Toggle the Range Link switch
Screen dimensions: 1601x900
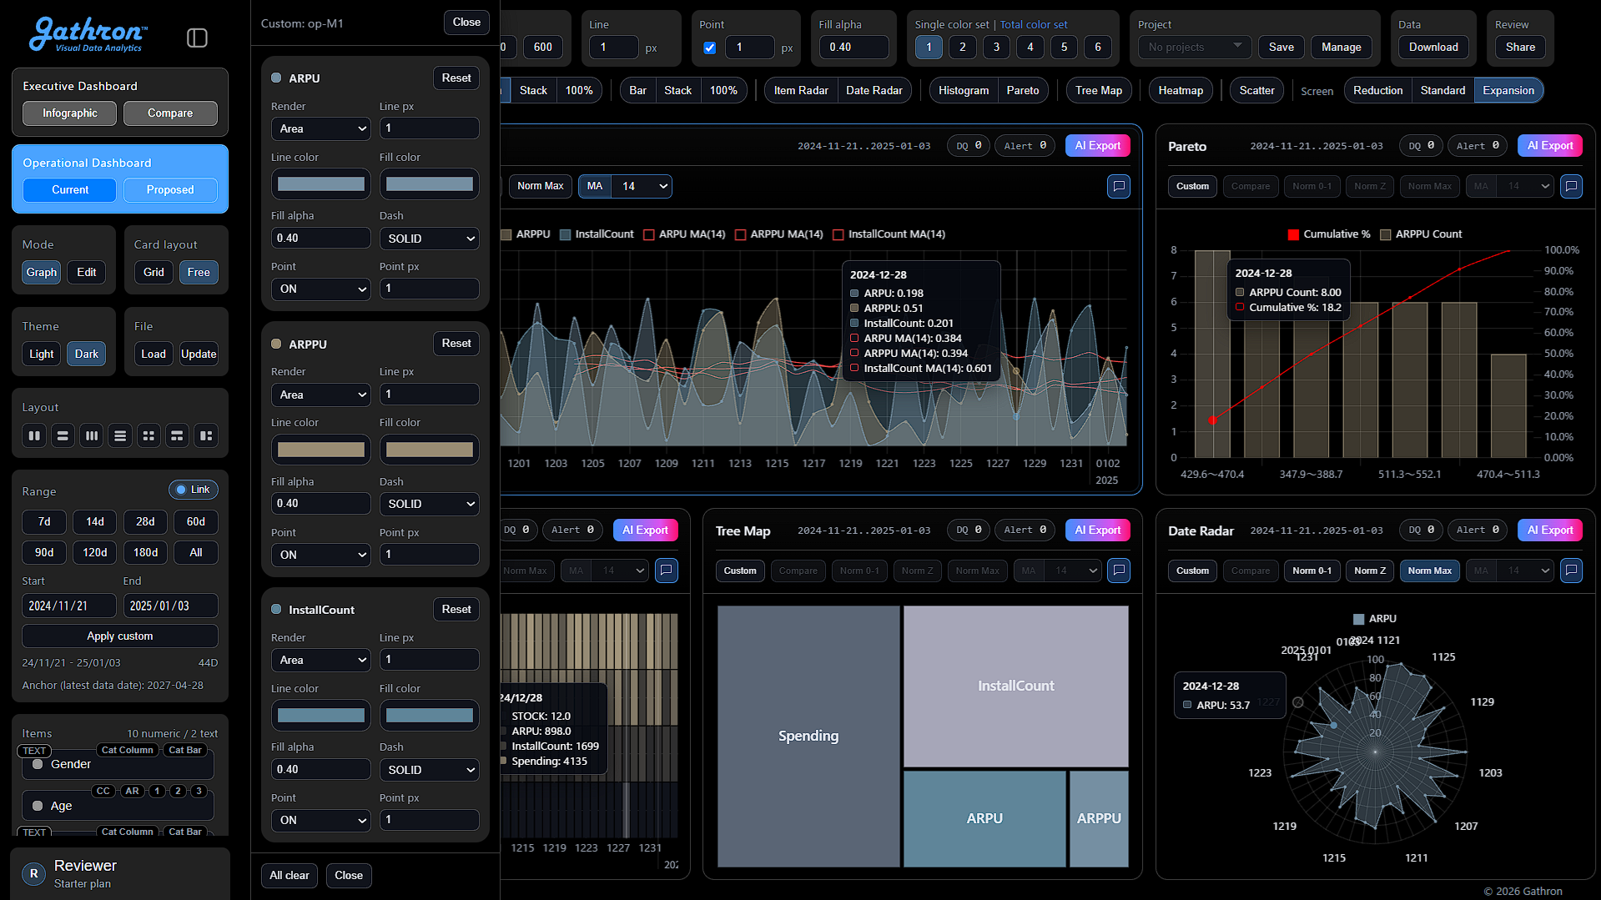(194, 490)
